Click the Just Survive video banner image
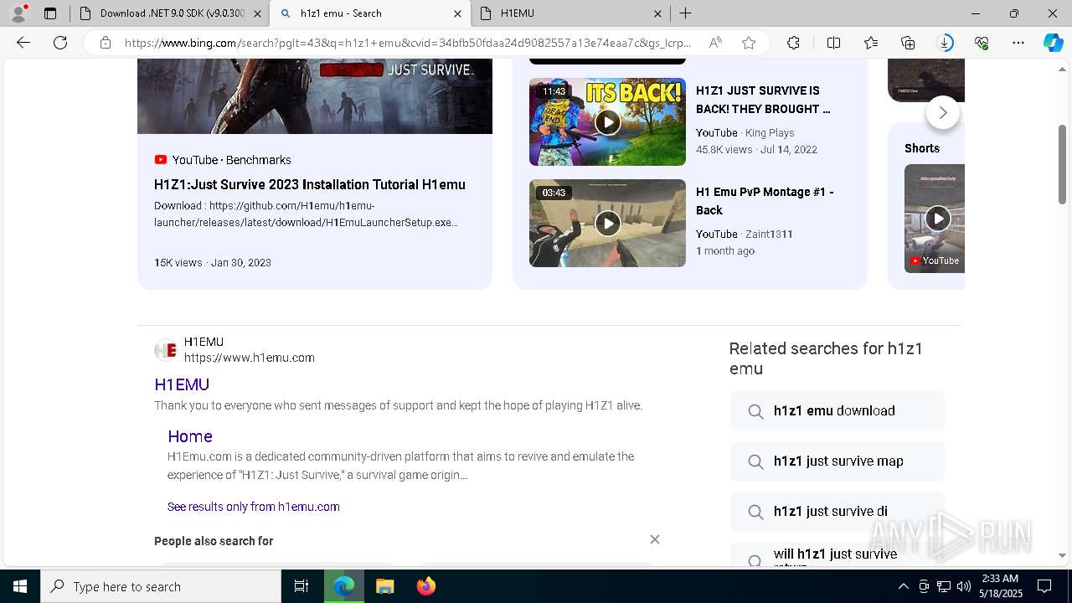The width and height of the screenshot is (1072, 603). point(315,96)
